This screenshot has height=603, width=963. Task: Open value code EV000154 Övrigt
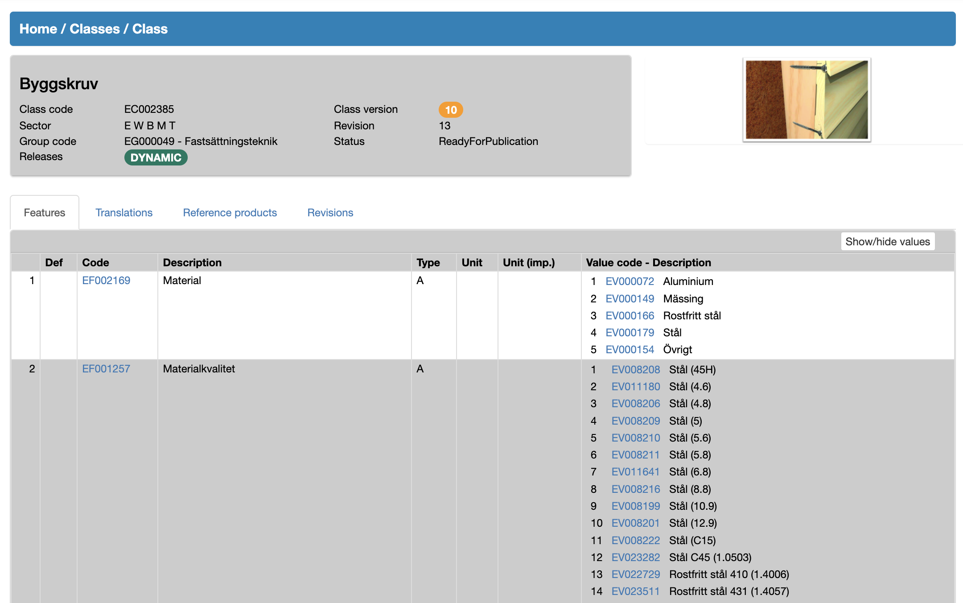630,350
